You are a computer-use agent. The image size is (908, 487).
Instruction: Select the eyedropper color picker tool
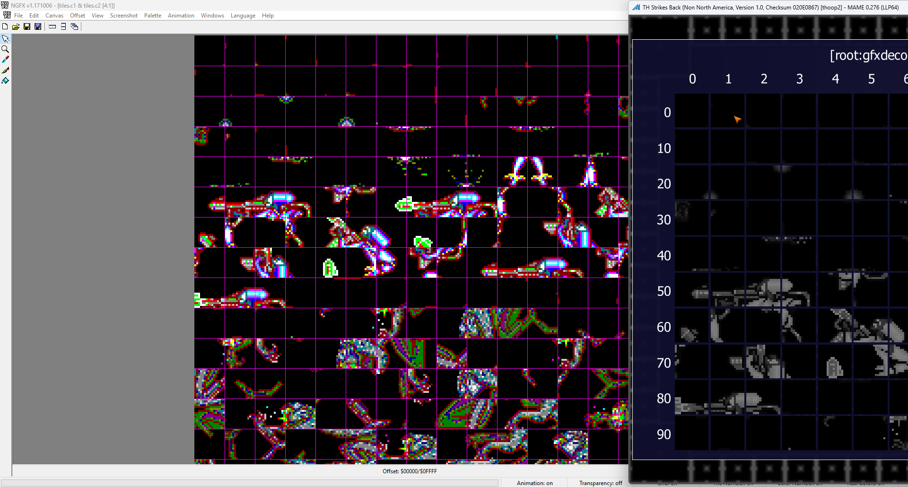click(6, 60)
